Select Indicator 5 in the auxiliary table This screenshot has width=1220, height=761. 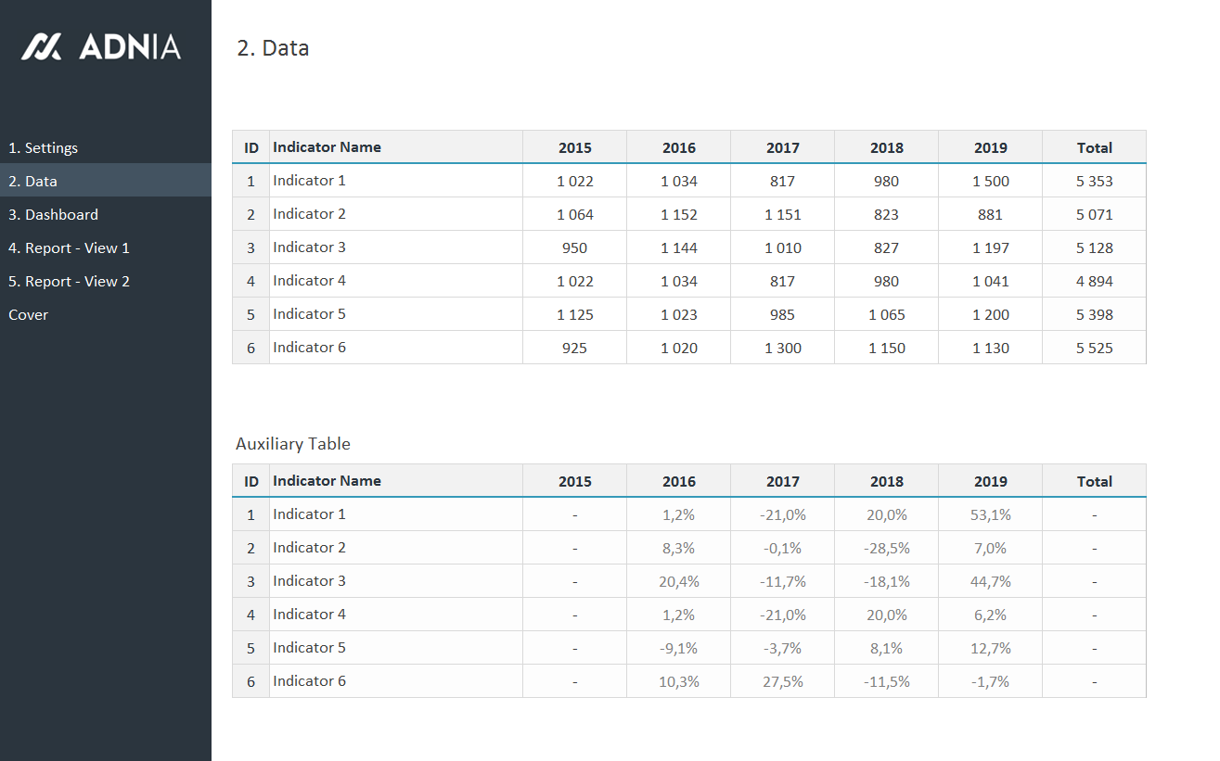(309, 648)
